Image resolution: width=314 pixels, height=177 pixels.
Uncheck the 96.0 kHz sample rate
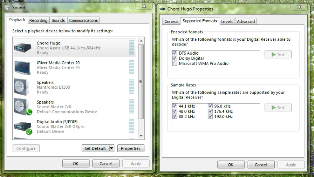[x=210, y=106]
